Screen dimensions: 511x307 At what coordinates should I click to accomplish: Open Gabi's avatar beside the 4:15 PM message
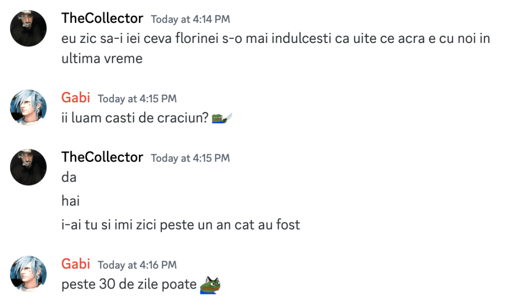click(28, 108)
